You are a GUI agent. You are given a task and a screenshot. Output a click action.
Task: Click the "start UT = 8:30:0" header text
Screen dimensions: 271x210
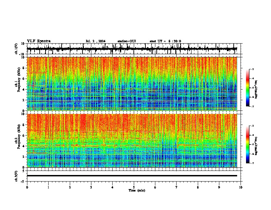165,41
